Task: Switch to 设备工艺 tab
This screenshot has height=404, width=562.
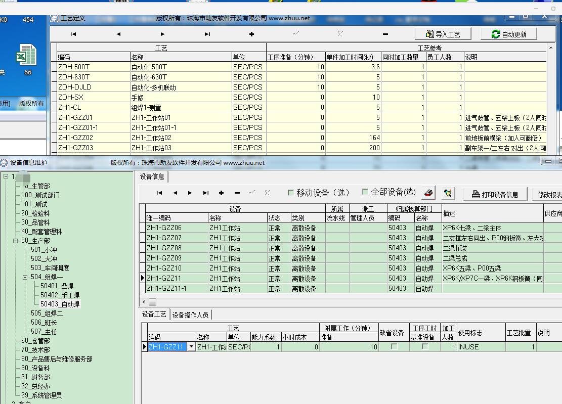Action: (x=154, y=315)
